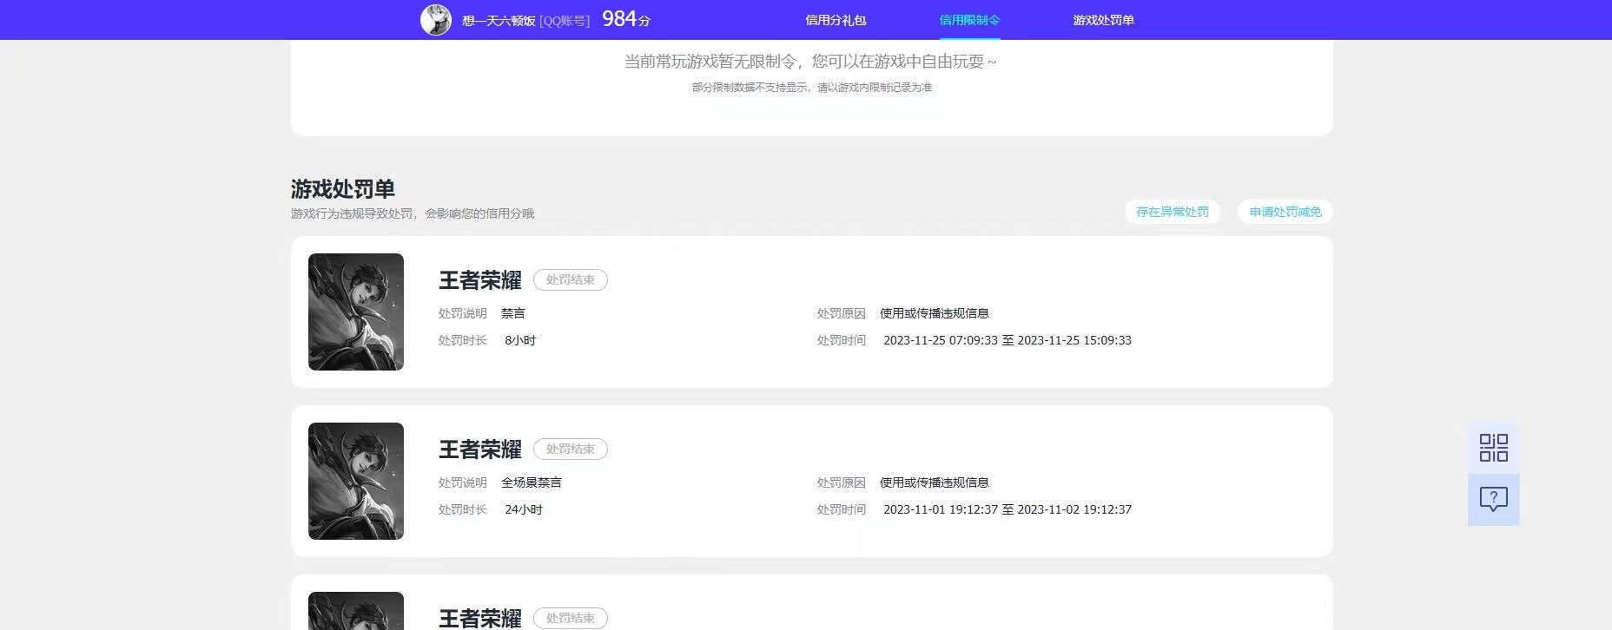
Task: Open the help question-mark chat icon
Action: click(1493, 499)
